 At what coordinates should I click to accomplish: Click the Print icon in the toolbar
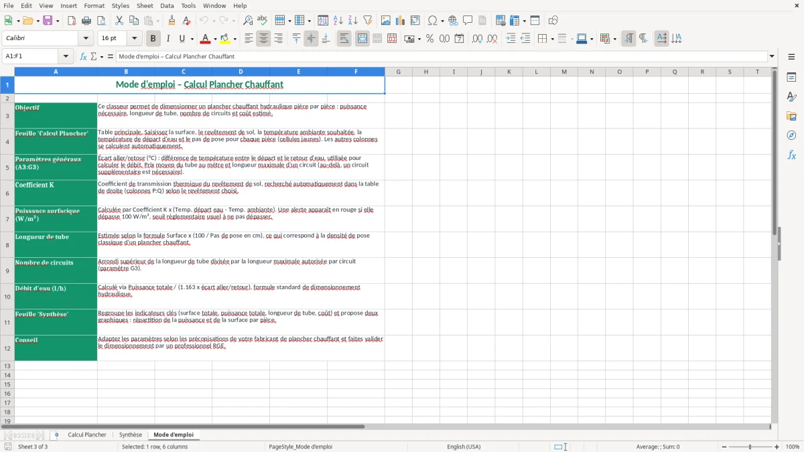click(x=86, y=21)
